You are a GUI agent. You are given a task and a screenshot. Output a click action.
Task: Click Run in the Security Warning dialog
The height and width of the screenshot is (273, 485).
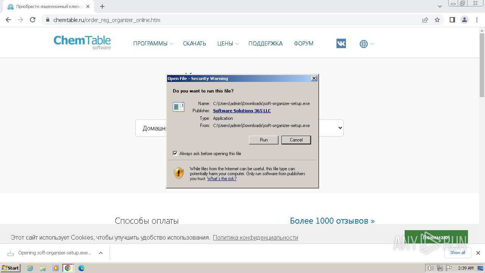point(264,140)
